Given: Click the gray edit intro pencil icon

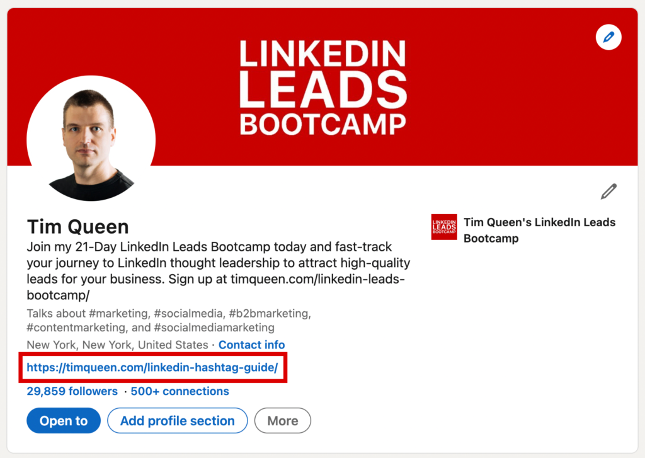Looking at the screenshot, I should pyautogui.click(x=608, y=192).
